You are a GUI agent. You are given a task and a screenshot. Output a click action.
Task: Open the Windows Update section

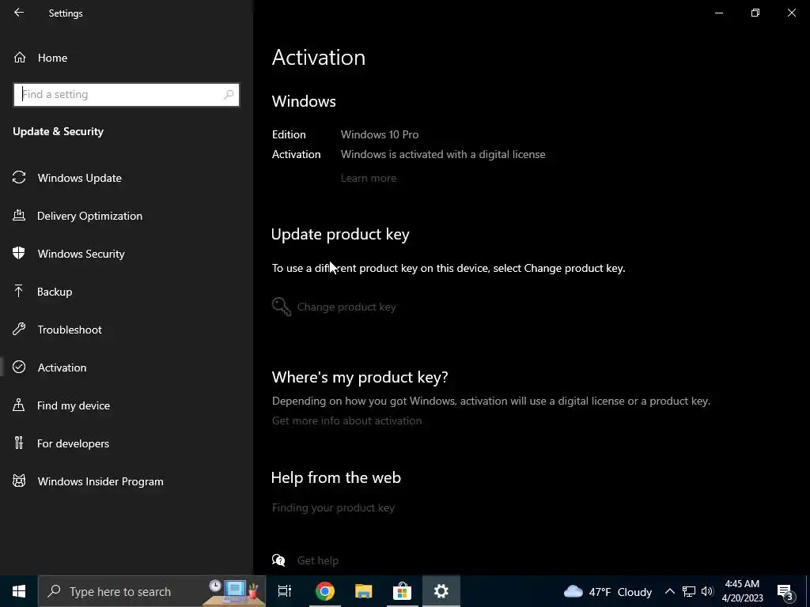point(80,178)
